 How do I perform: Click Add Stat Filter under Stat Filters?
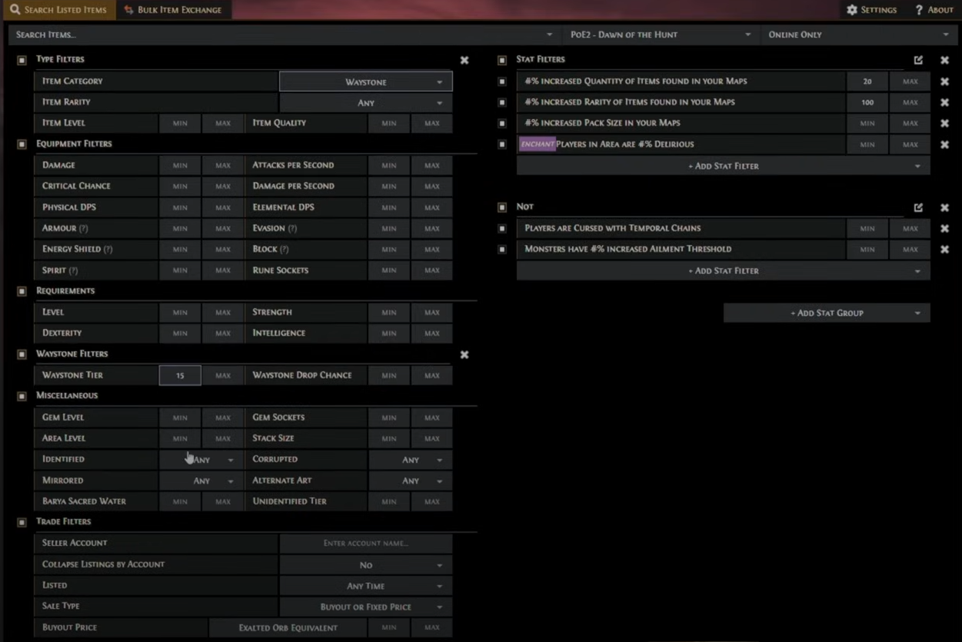[x=723, y=166]
